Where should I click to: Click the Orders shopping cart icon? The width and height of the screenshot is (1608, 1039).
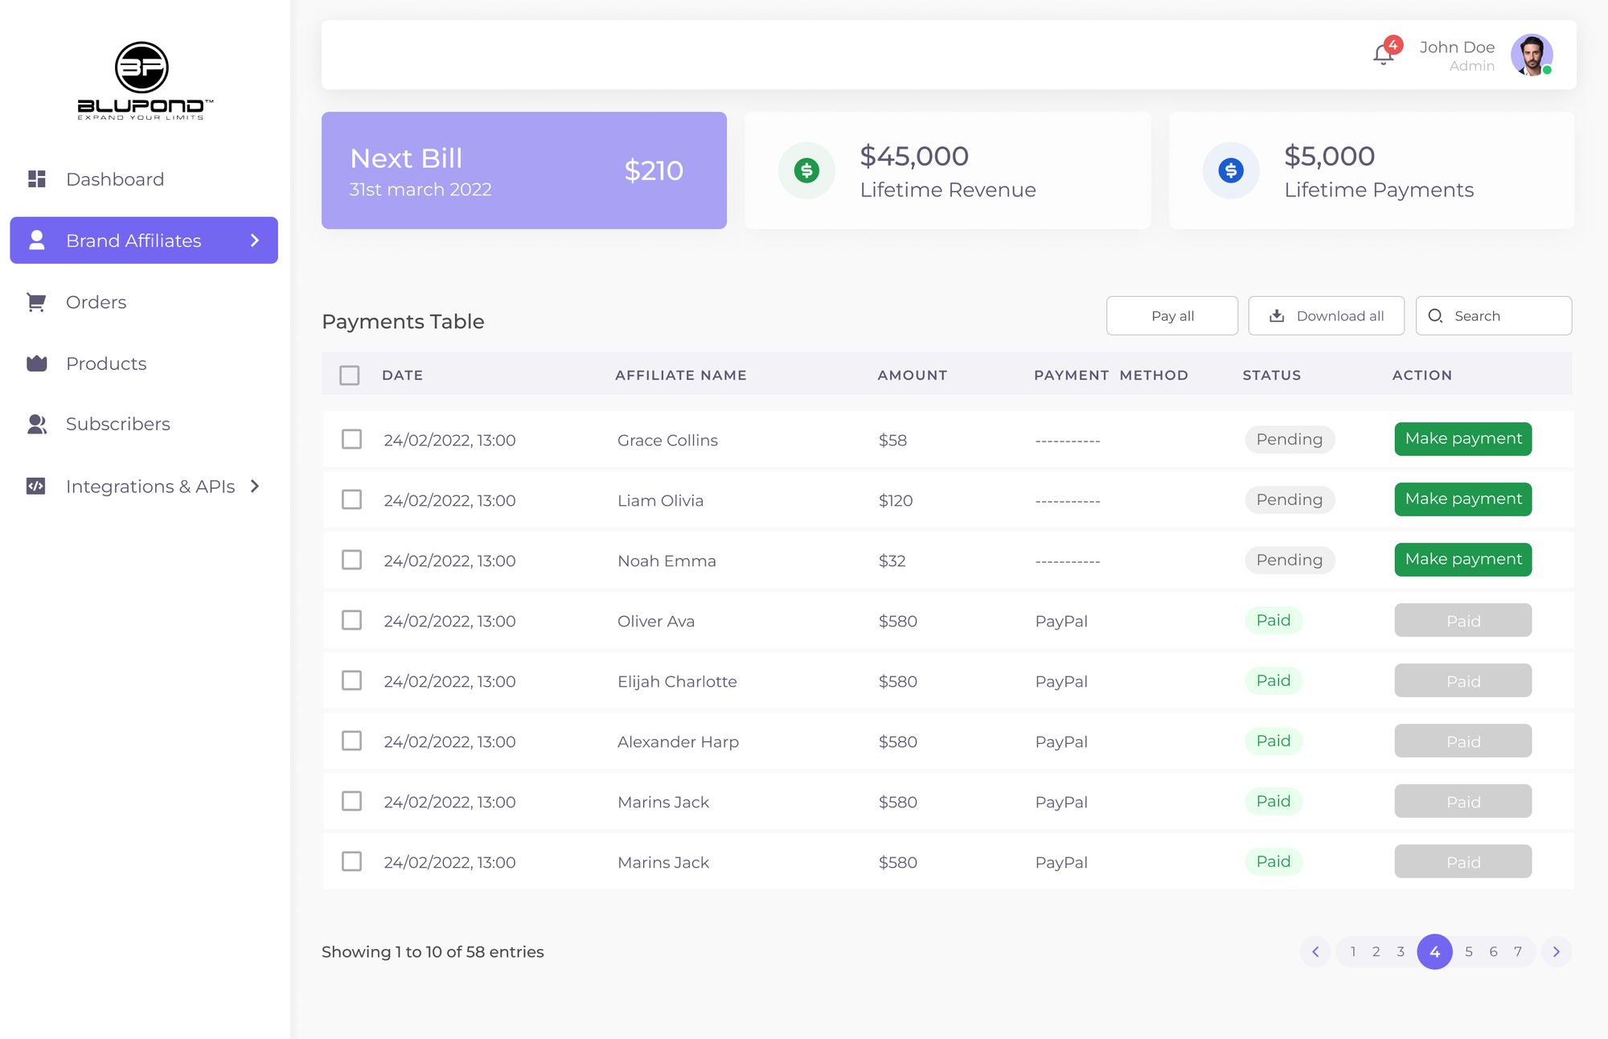[x=36, y=302]
